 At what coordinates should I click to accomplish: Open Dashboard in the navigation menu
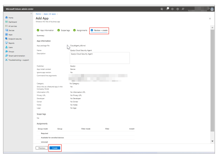(12, 22)
